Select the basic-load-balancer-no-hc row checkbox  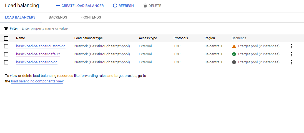(6, 62)
